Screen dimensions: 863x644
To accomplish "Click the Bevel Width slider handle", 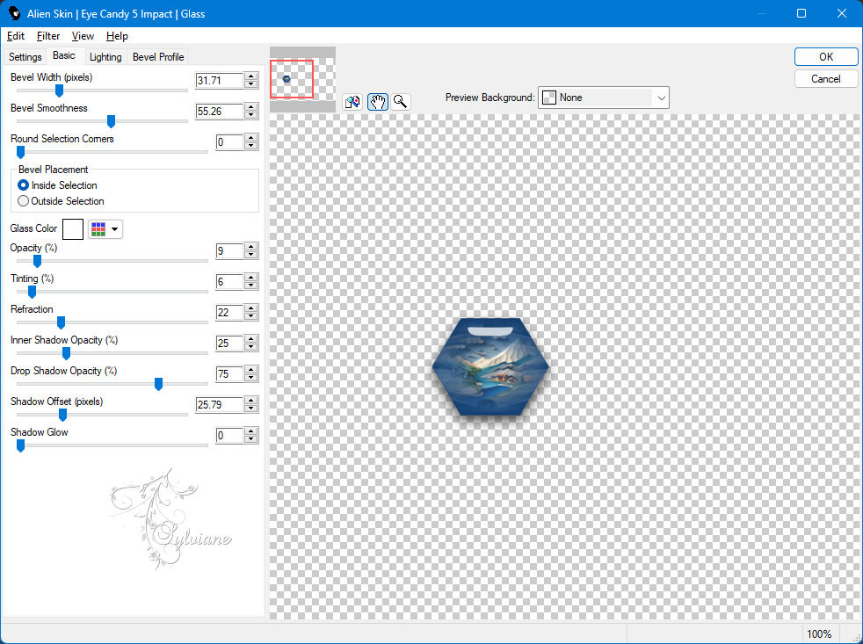I will (59, 90).
